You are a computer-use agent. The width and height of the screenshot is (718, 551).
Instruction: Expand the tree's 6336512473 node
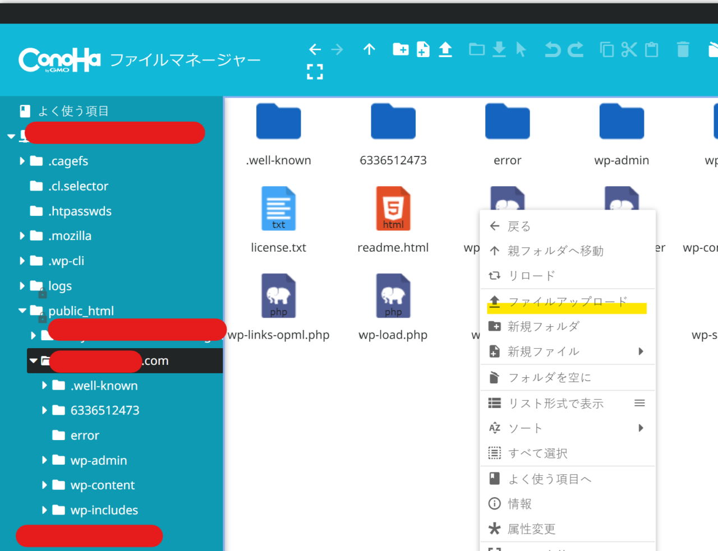44,410
